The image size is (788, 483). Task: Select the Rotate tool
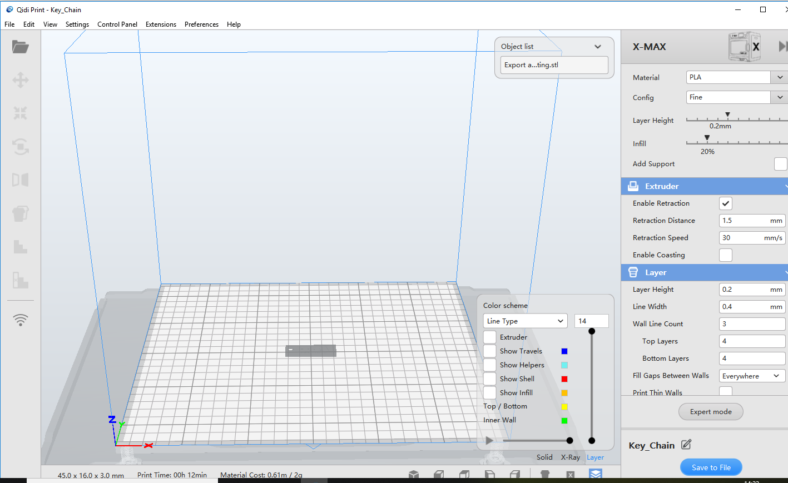(x=21, y=146)
